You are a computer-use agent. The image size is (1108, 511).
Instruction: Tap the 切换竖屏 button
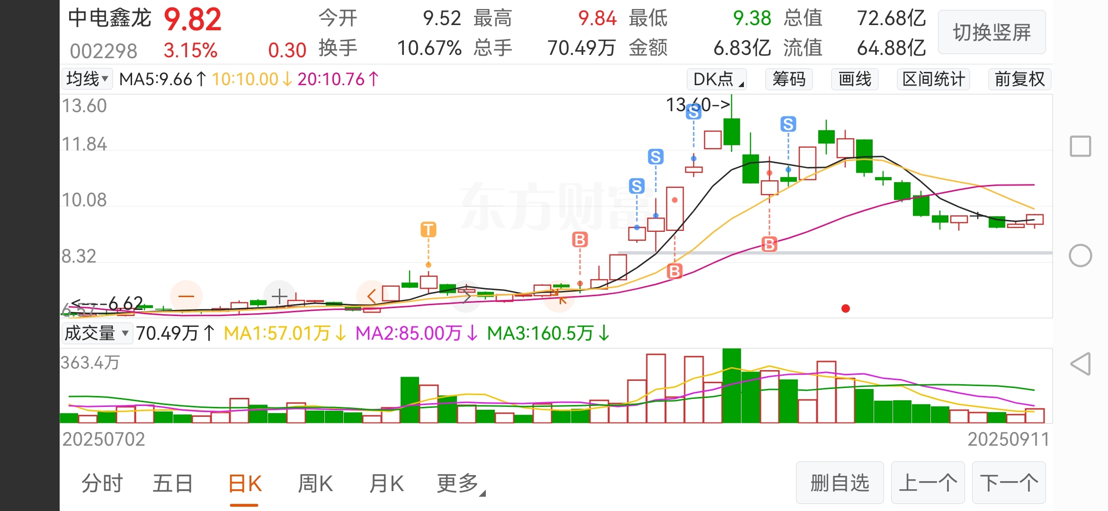pyautogui.click(x=992, y=32)
